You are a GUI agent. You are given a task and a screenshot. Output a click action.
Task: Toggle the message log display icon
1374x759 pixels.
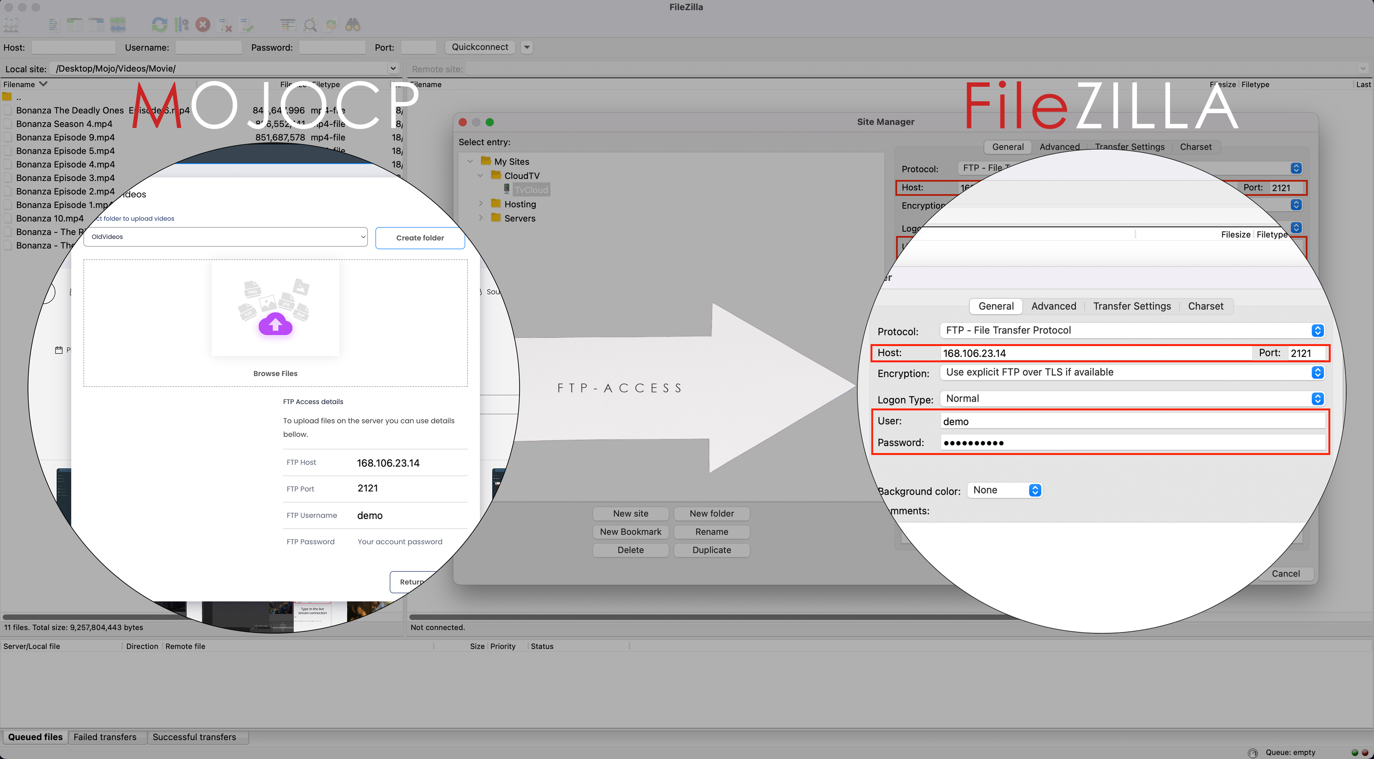[x=53, y=25]
